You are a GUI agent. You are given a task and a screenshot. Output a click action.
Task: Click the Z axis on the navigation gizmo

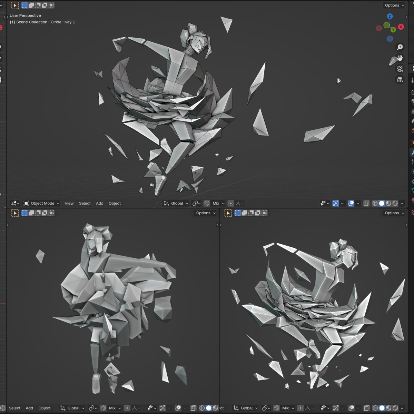(390, 16)
